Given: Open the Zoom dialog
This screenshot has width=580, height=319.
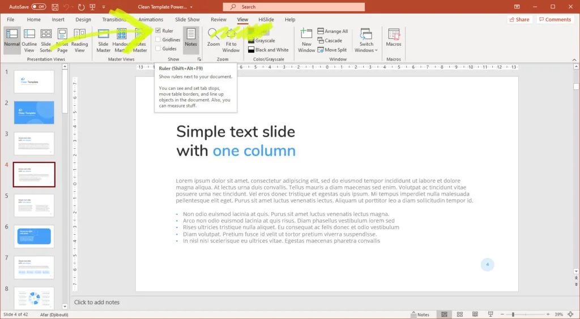Looking at the screenshot, I should pyautogui.click(x=214, y=37).
